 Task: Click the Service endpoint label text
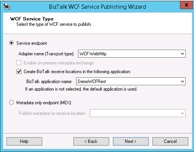point(32,43)
